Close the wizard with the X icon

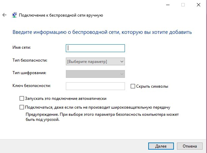point(199,5)
